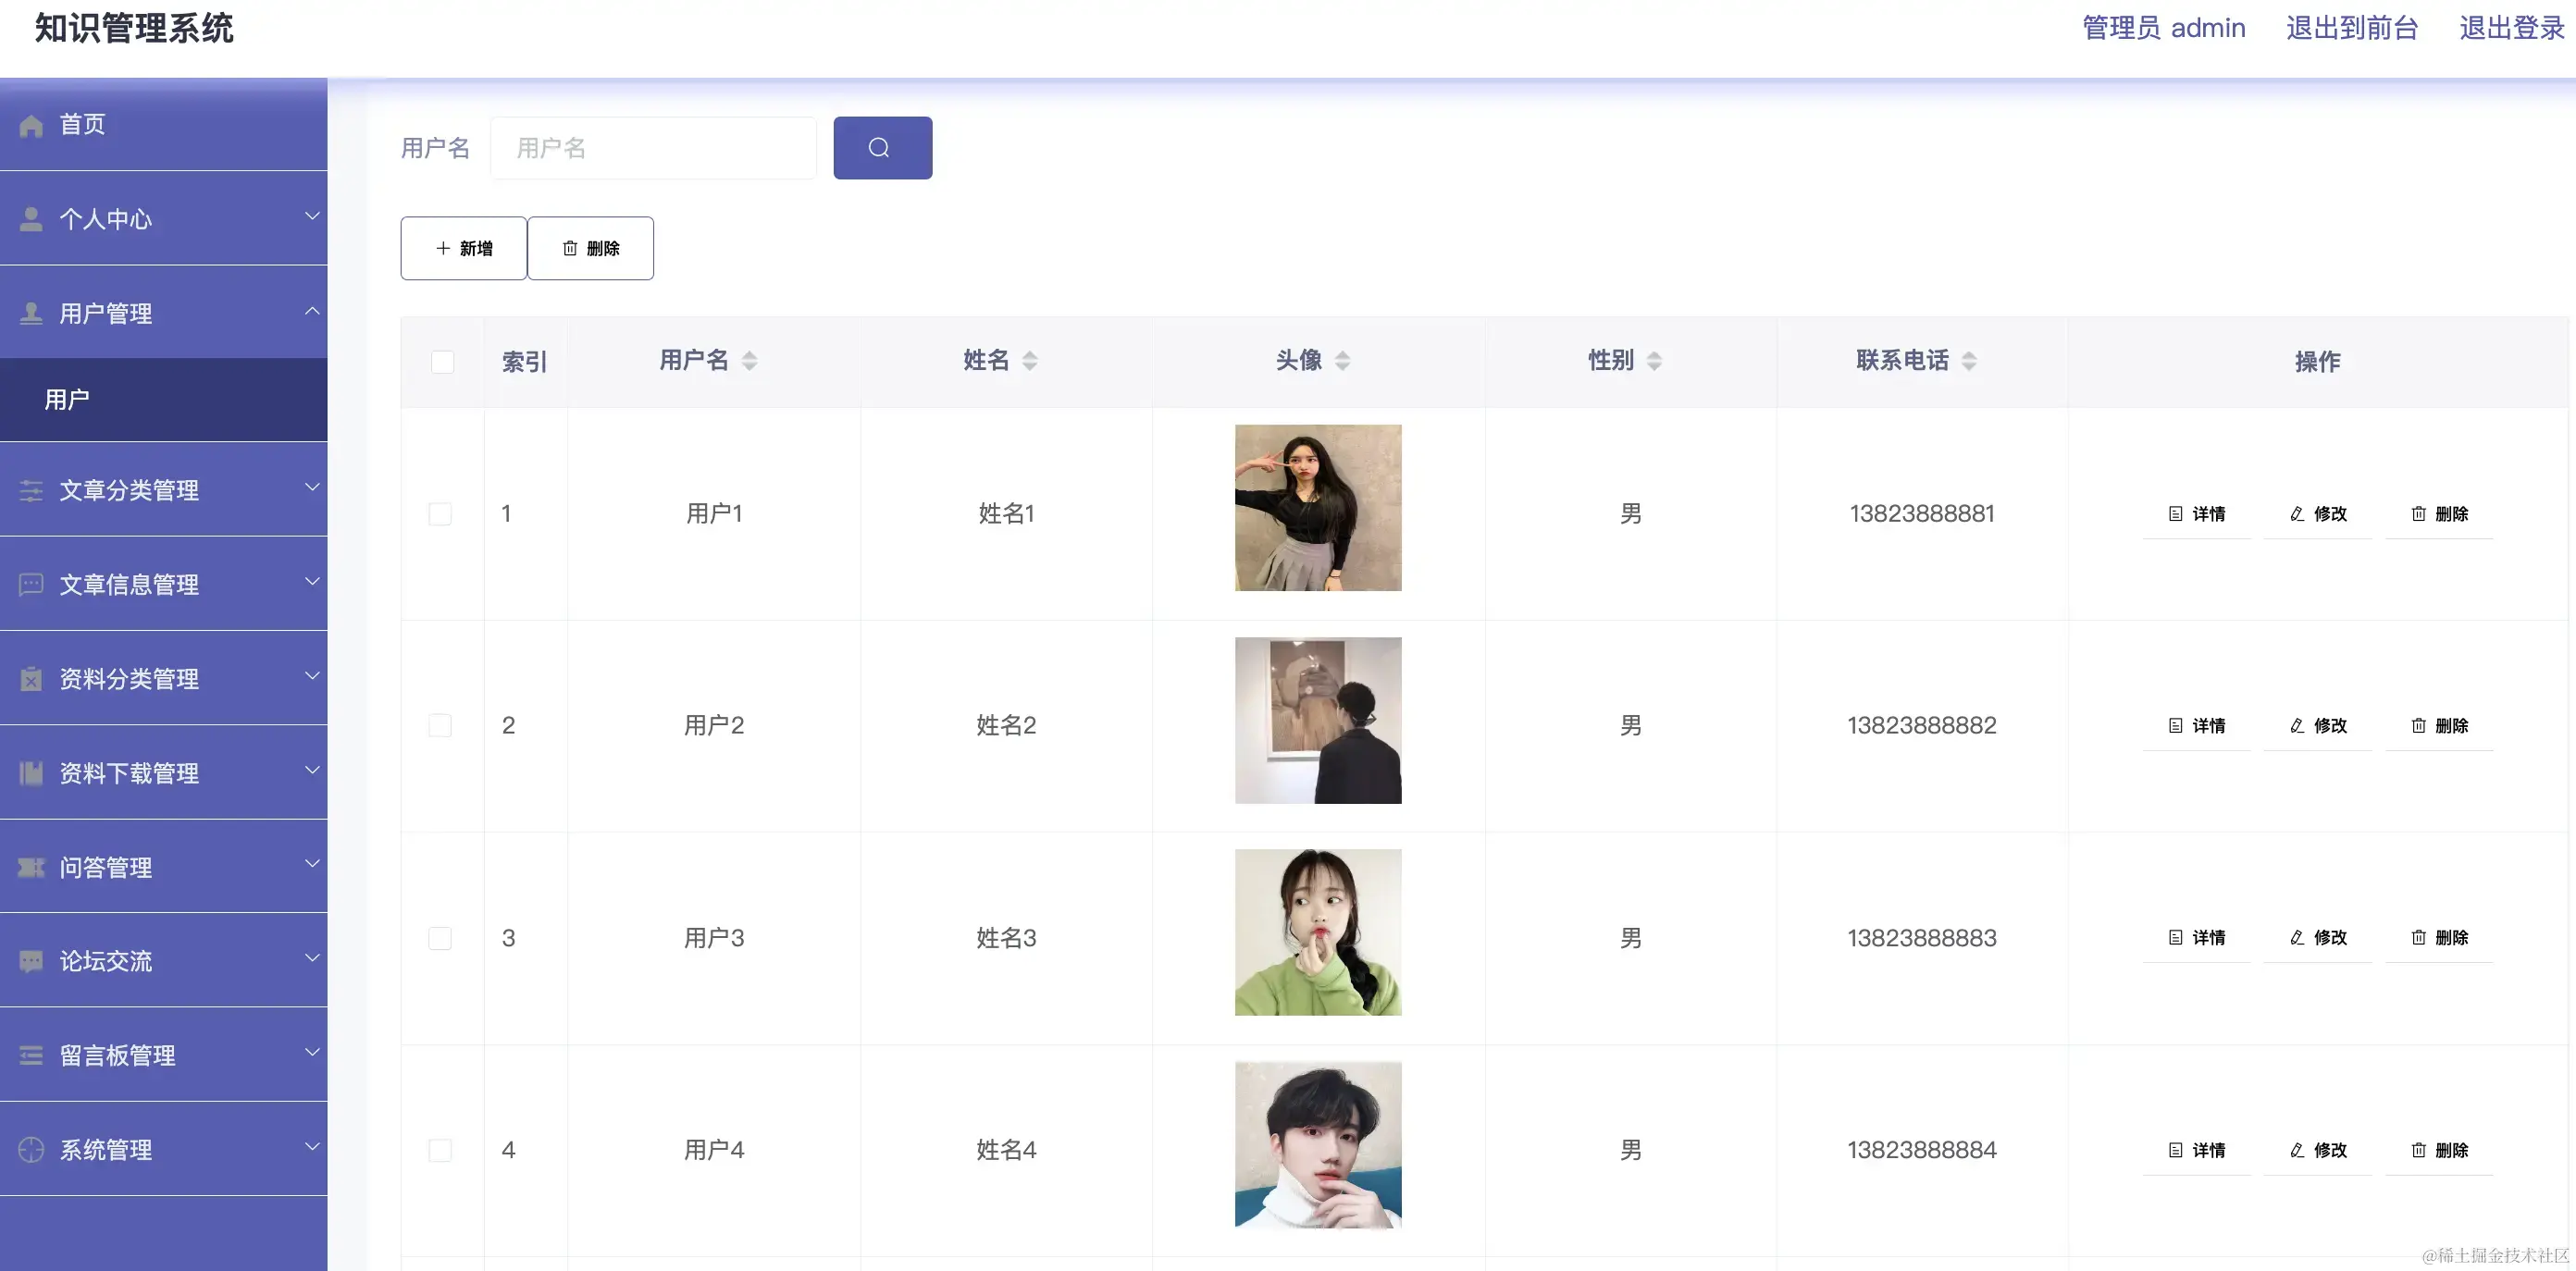Click the 新增 button to add a user

pyautogui.click(x=462, y=248)
